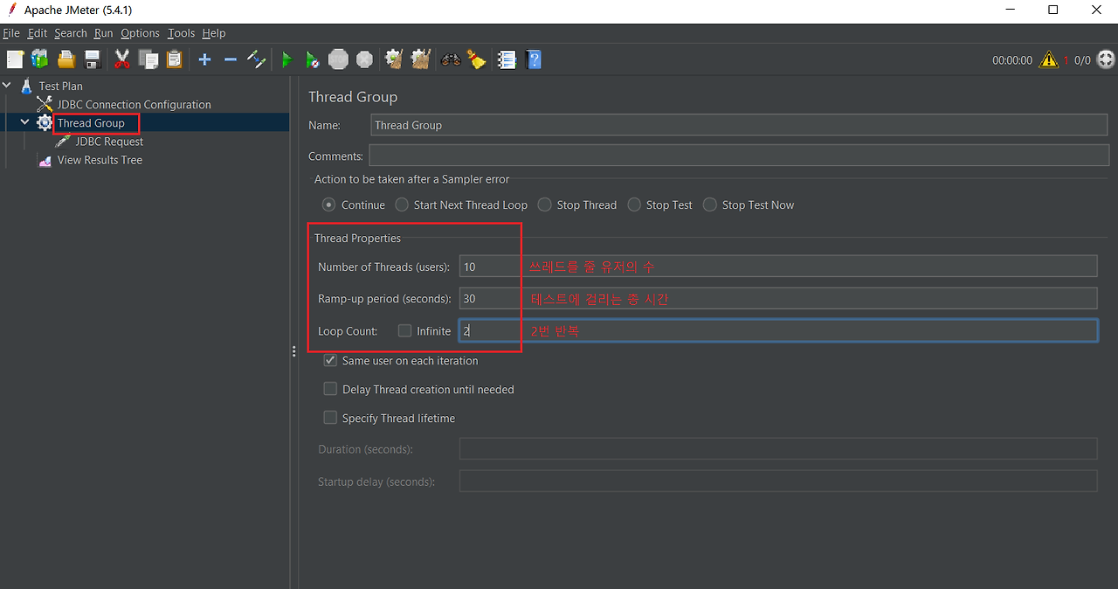Click the Test Plan flask icon

[x=26, y=86]
